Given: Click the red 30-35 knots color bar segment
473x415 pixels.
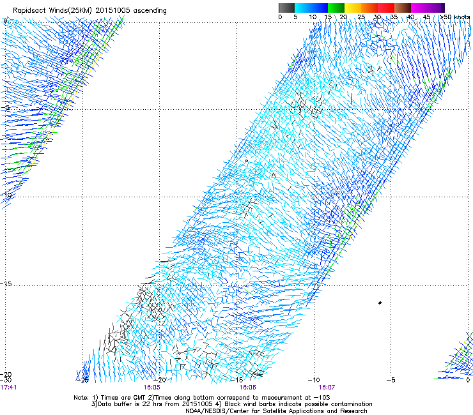Looking at the screenshot, I should 386,8.
